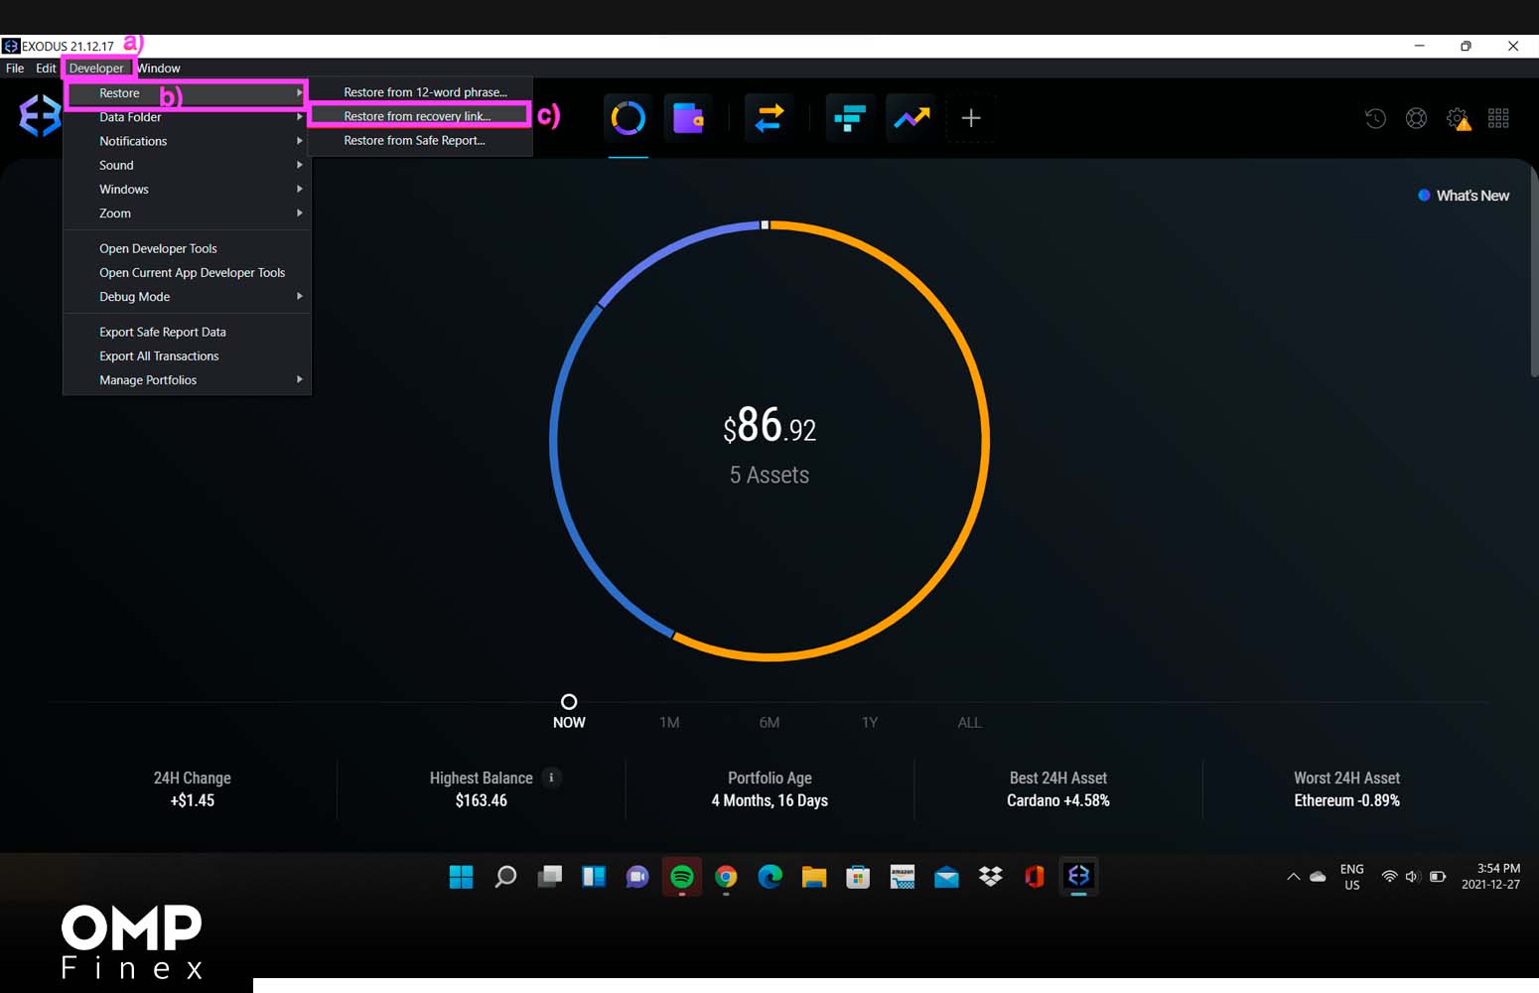Click the Cardano +4.58% value

pyautogui.click(x=1058, y=800)
